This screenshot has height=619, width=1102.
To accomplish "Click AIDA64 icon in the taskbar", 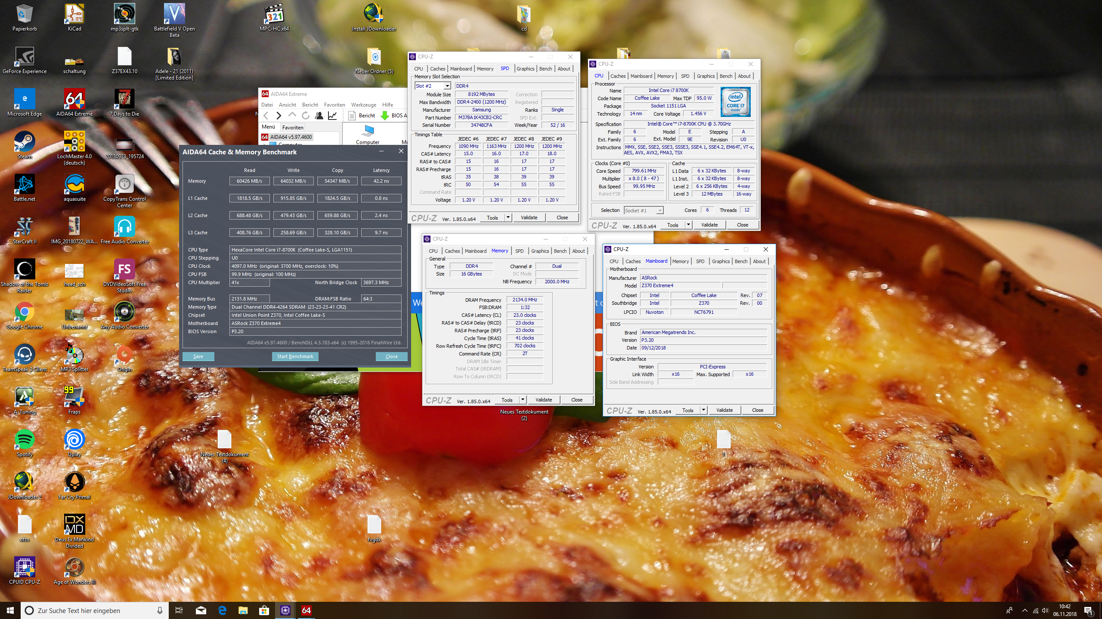I will [x=306, y=610].
